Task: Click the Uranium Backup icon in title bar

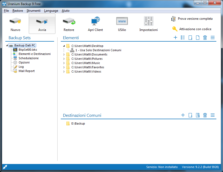Action: (4, 4)
